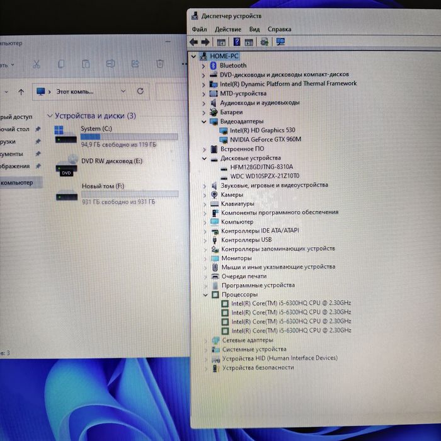
Task: Expand the Встроенное ПО node
Action: (205, 149)
